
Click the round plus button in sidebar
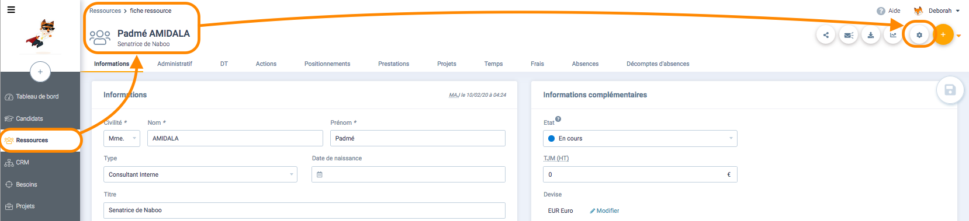(x=40, y=72)
